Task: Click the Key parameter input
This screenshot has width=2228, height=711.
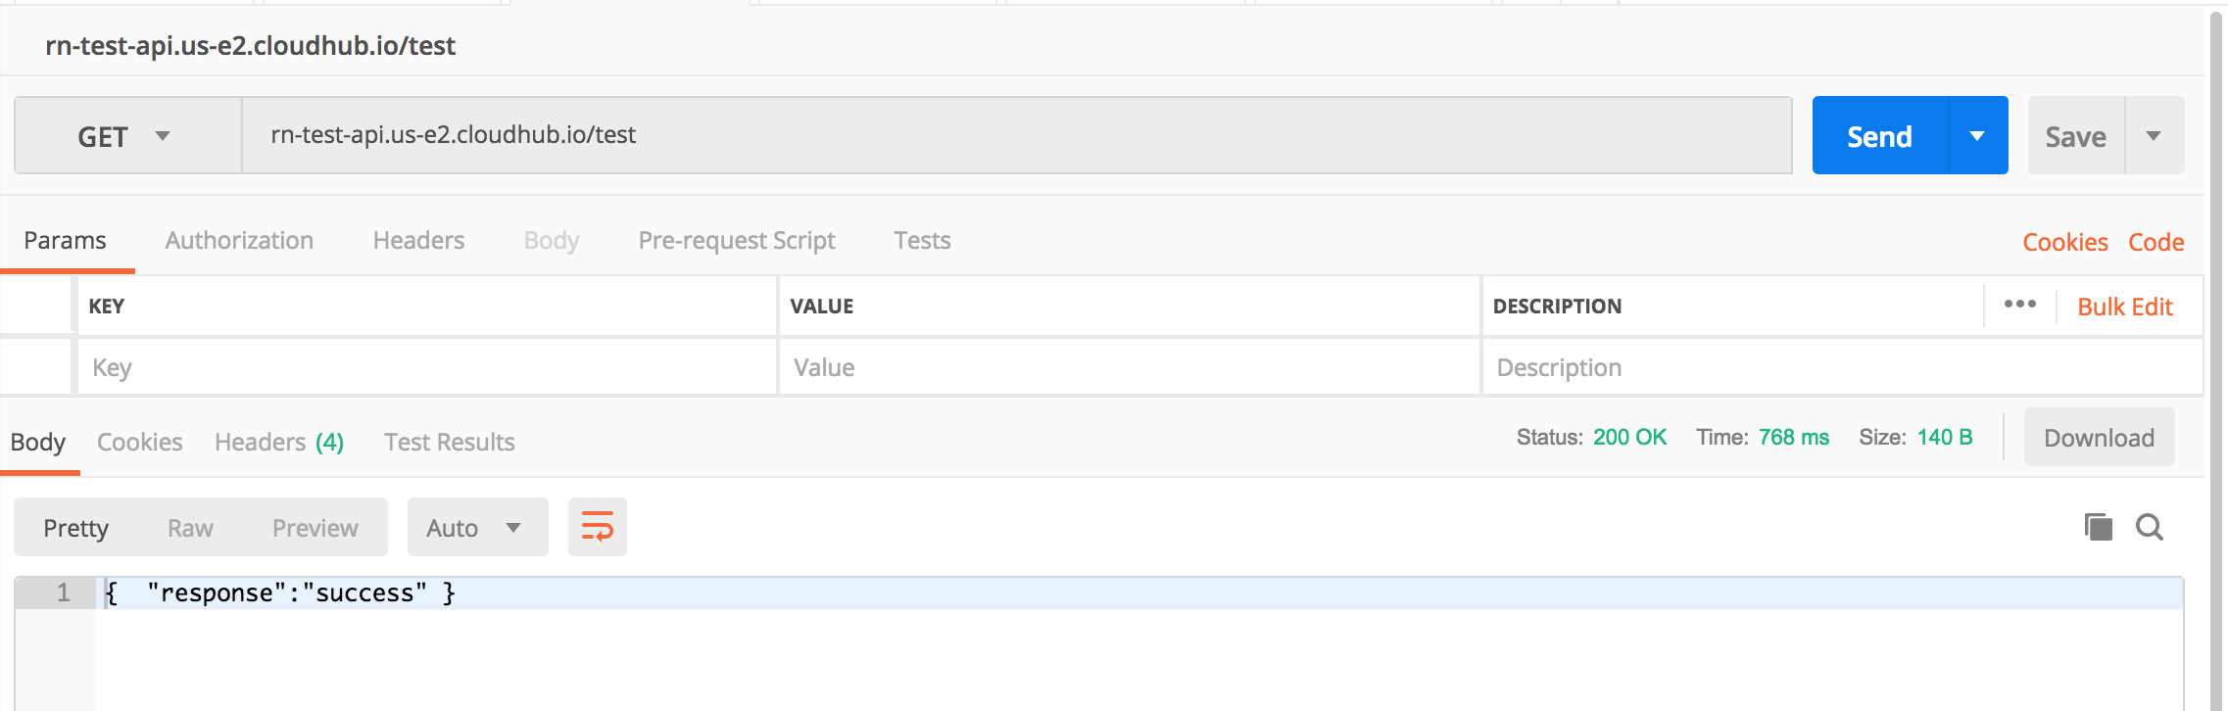Action: tap(427, 367)
